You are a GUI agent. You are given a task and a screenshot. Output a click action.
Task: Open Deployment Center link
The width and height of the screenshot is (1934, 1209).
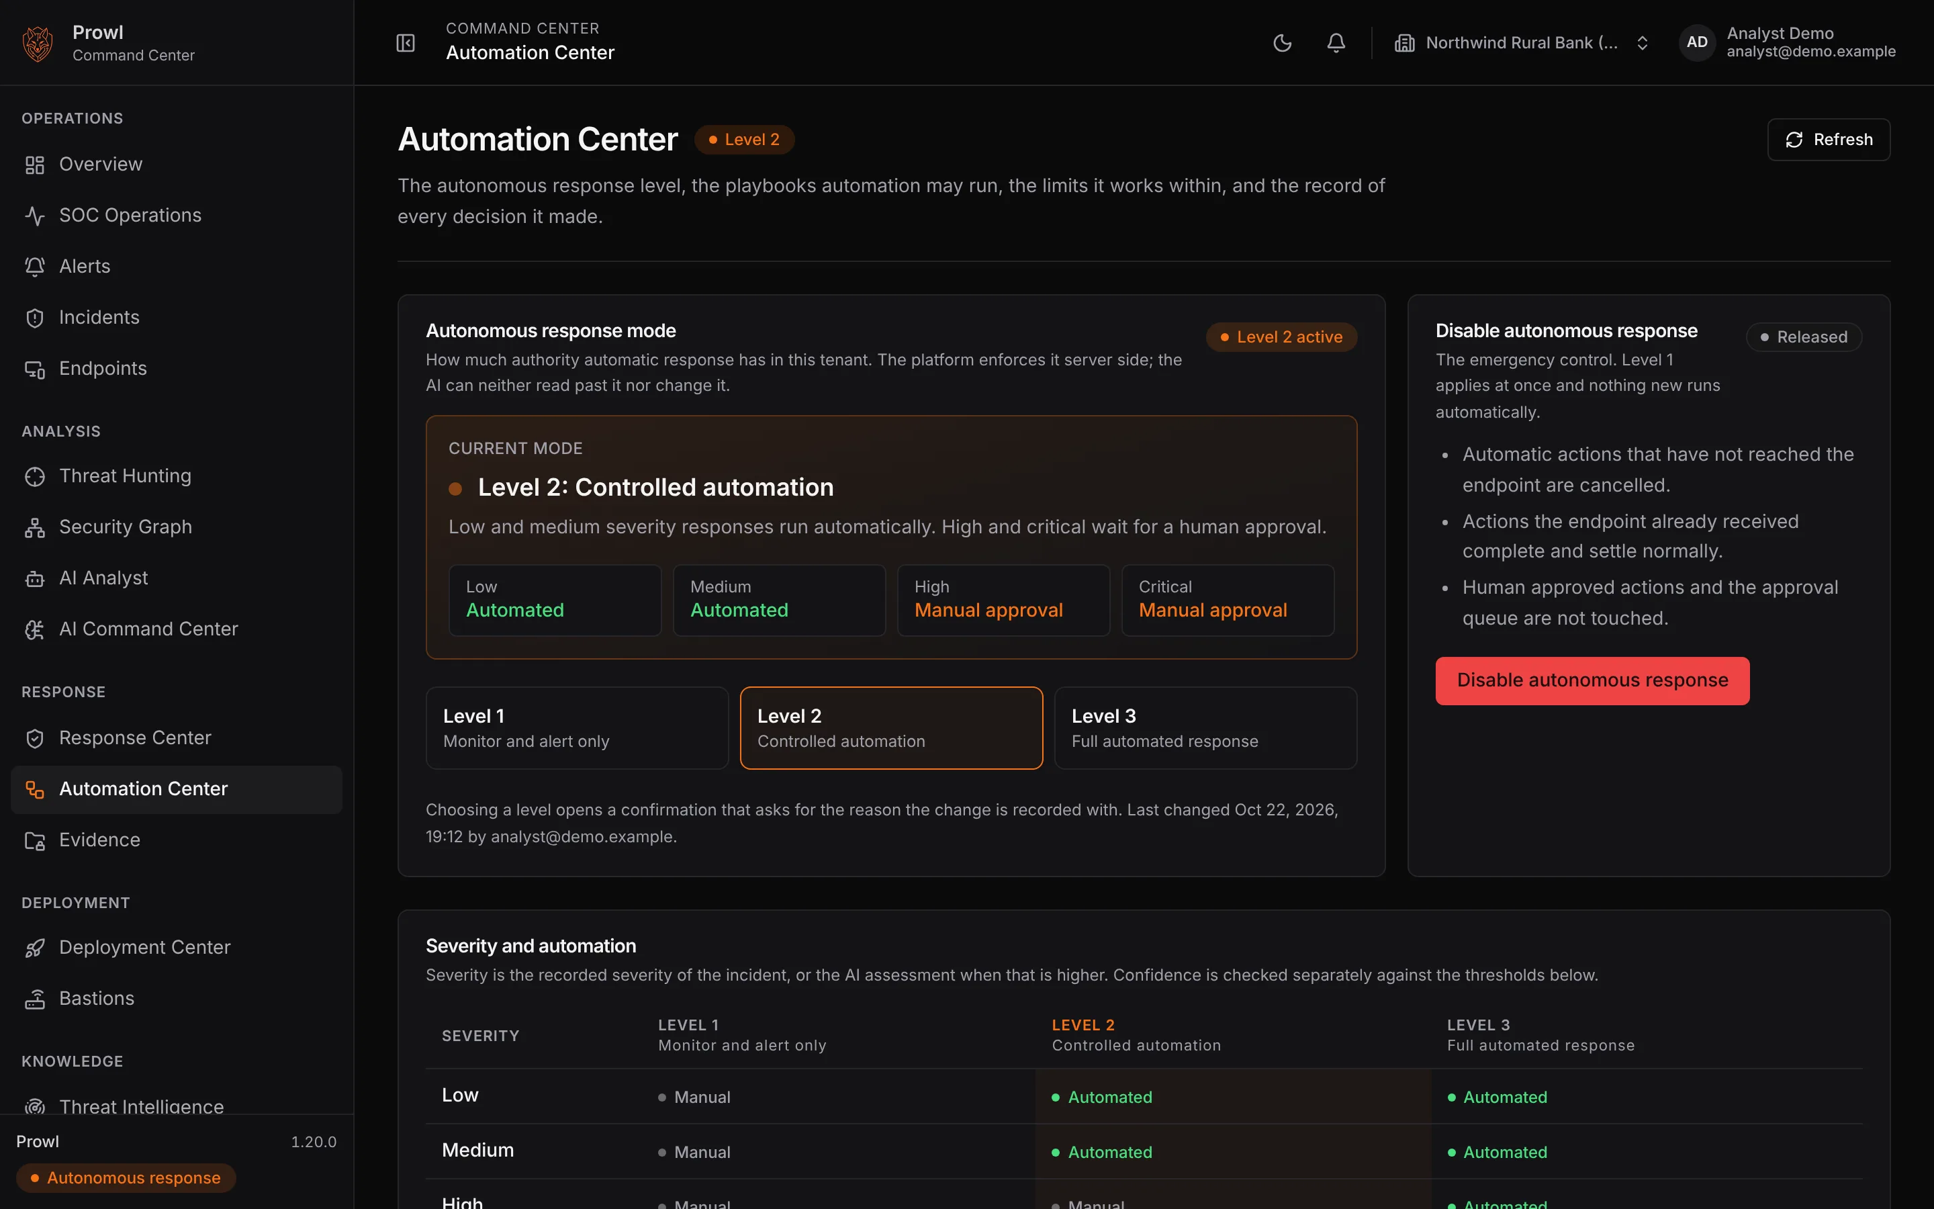pyautogui.click(x=177, y=948)
